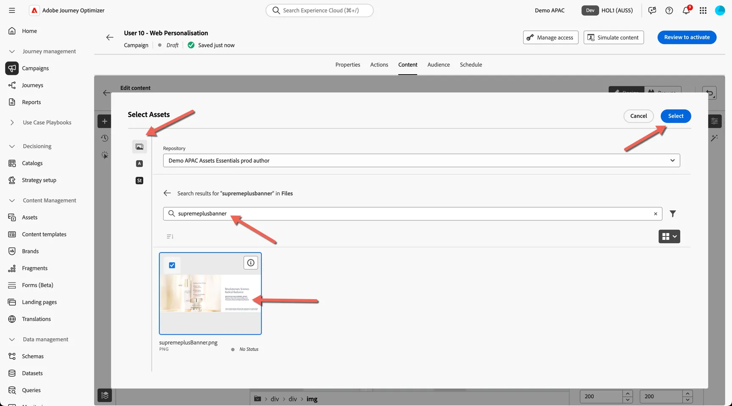Screen dimensions: 732x406
Task: Focus the Search Experience Cloud box
Action: coord(319,10)
